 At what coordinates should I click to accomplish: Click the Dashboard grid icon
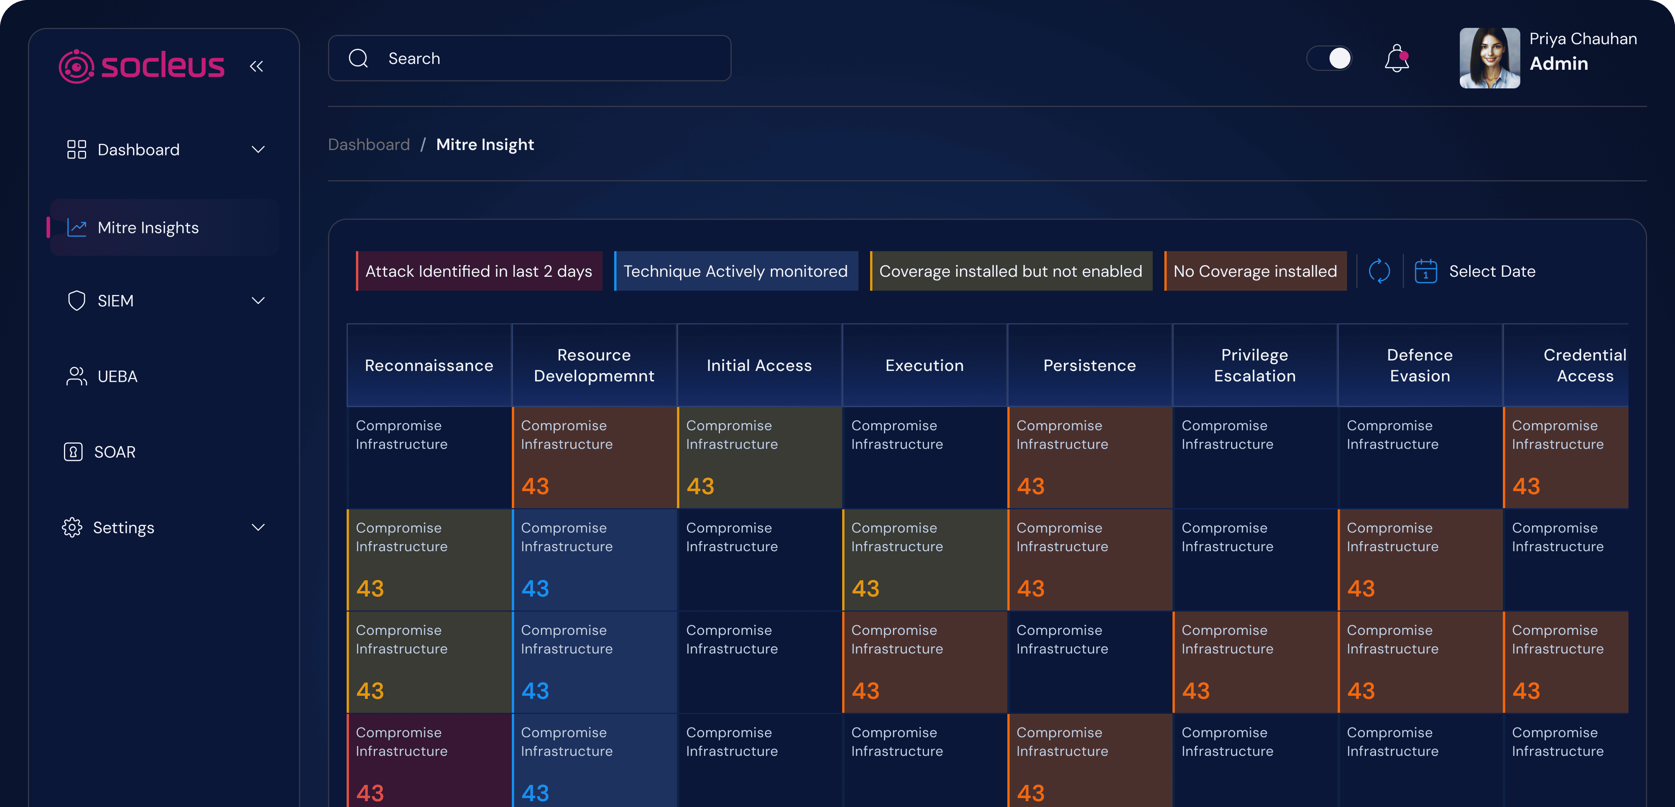pyautogui.click(x=77, y=150)
